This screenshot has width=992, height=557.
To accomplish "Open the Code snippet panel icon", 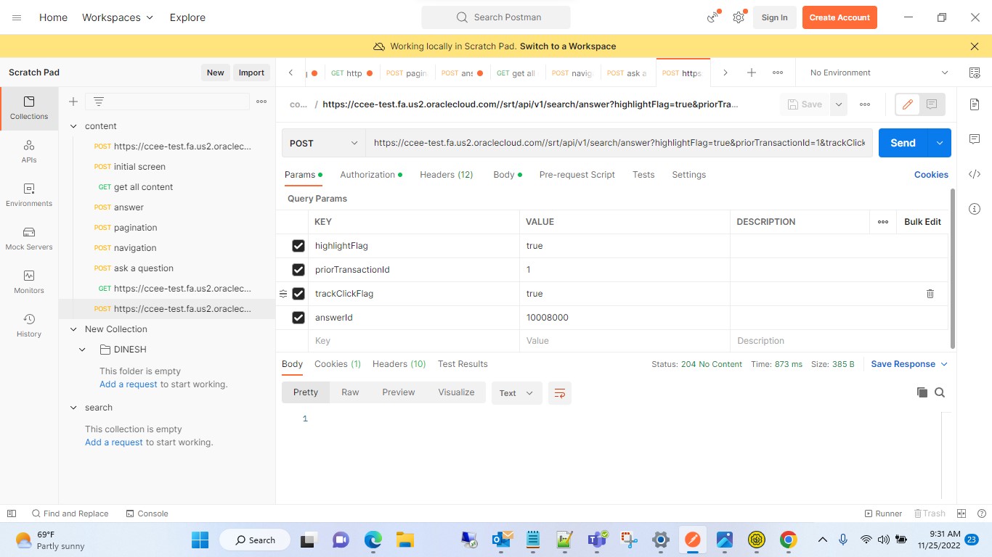I will pyautogui.click(x=974, y=173).
